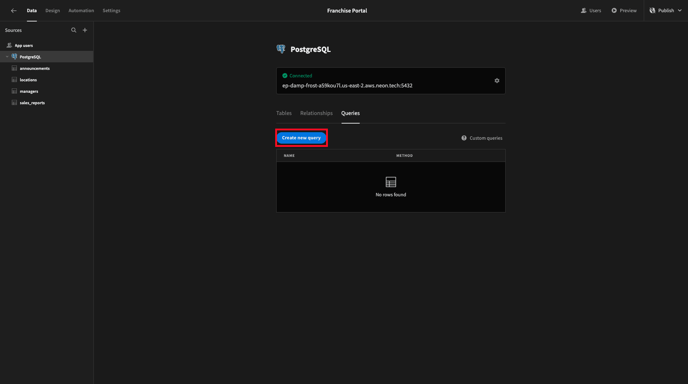Screen dimensions: 688x384
Task: Click the Publish rocket icon
Action: tap(653, 10)
